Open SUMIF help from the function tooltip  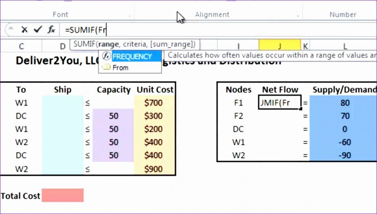85,44
